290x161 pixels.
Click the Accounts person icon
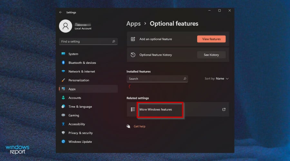pyautogui.click(x=63, y=98)
